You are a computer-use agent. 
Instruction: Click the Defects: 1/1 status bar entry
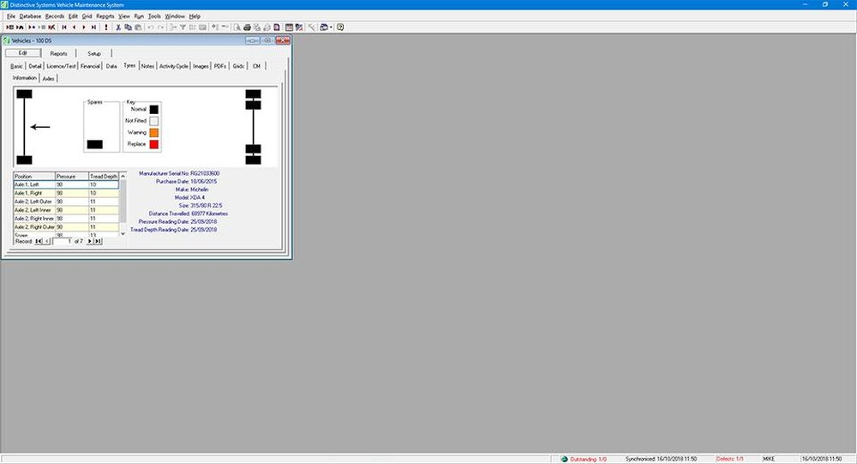click(729, 459)
